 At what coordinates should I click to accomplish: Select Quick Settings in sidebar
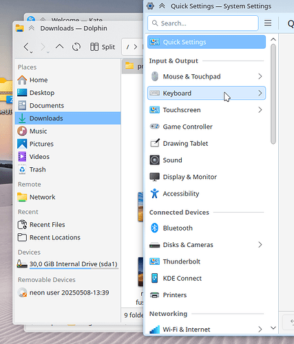207,42
